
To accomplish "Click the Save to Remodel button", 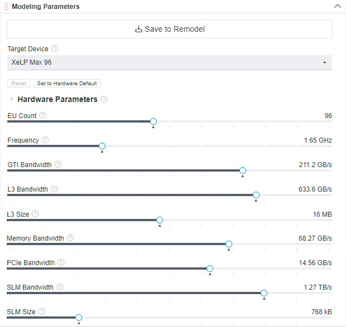I will tap(170, 29).
